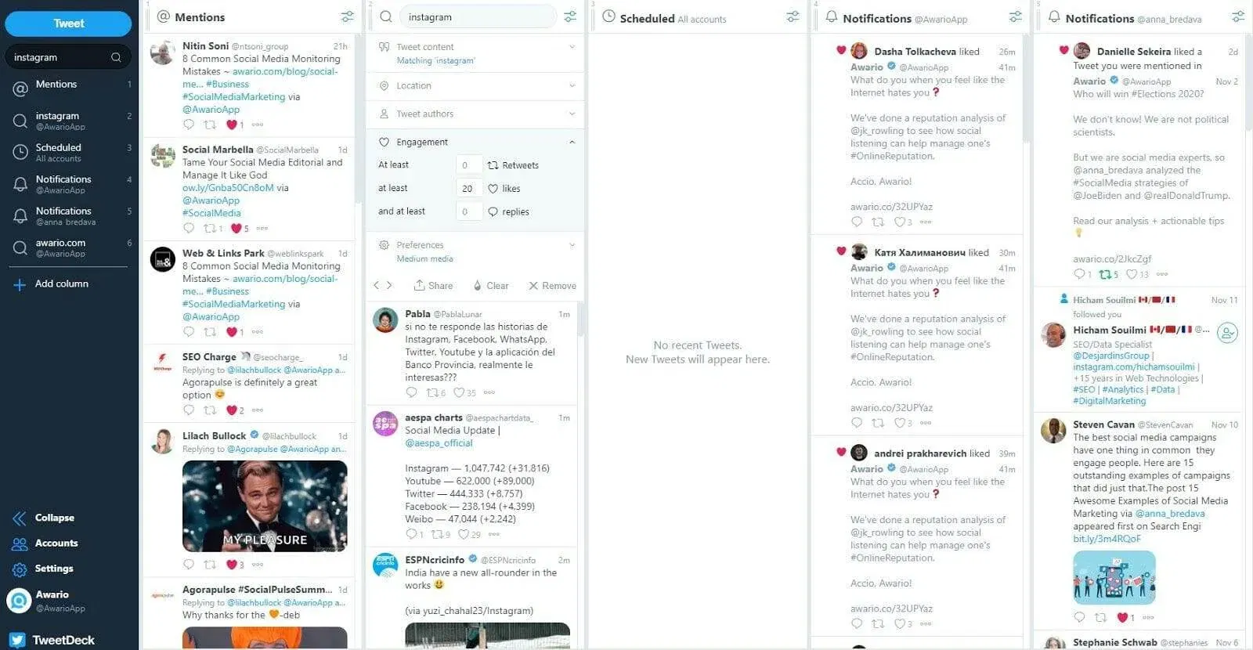Click the blue Tweet button
This screenshot has height=650, width=1253.
click(x=68, y=23)
